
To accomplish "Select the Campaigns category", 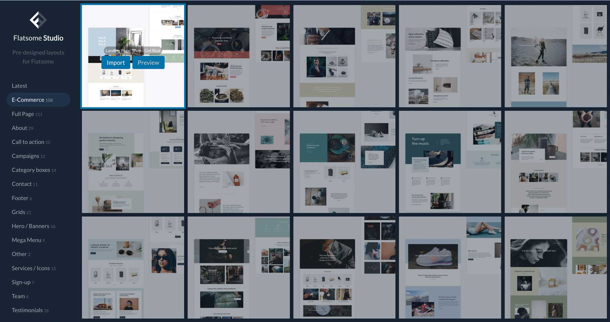I will coord(28,156).
